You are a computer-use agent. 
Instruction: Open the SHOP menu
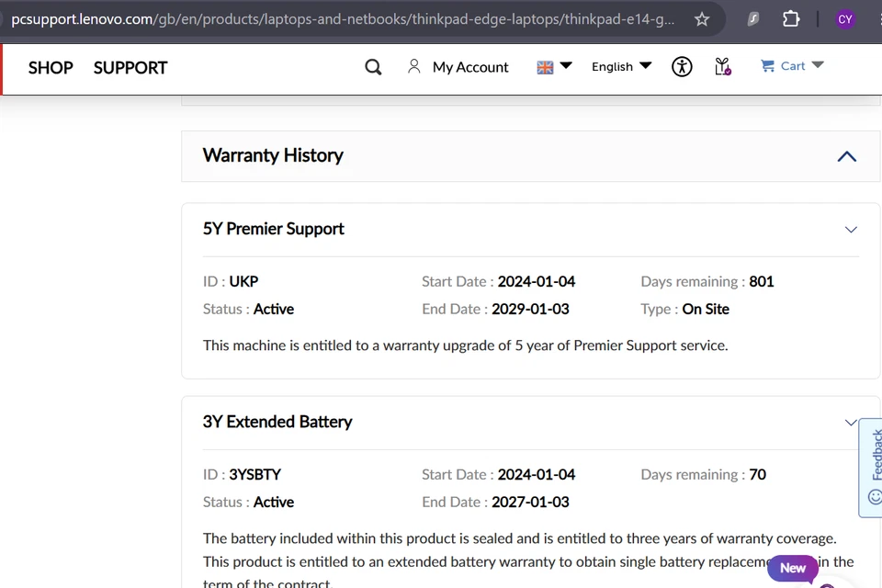pos(51,68)
